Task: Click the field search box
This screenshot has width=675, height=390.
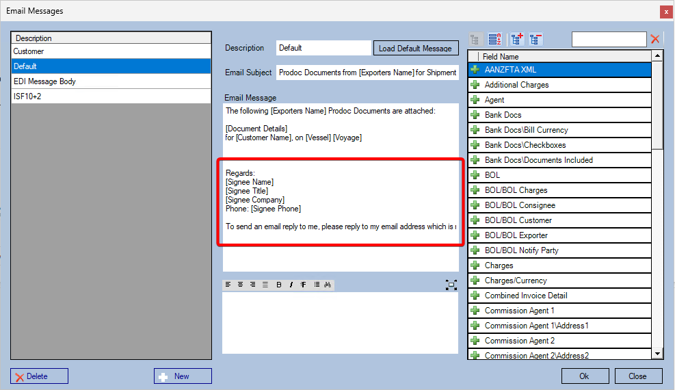Action: coord(609,39)
